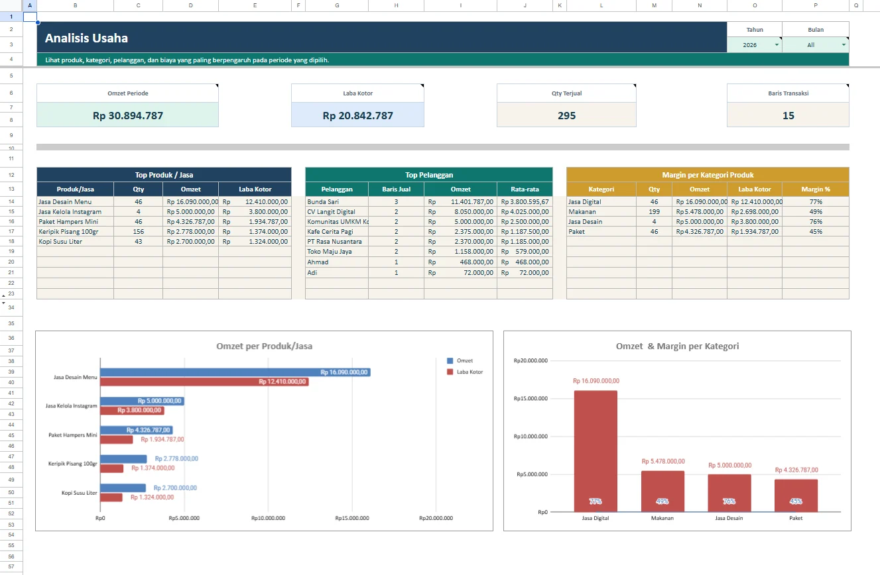Screen dimensions: 880x575
Task: Select the Makanan category cell
Action: [x=601, y=211]
